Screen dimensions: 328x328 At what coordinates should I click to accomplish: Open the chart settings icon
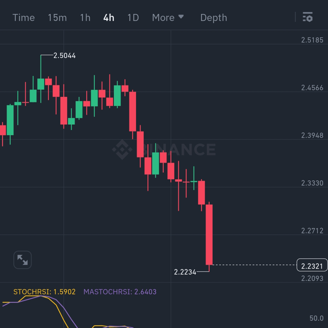click(307, 17)
